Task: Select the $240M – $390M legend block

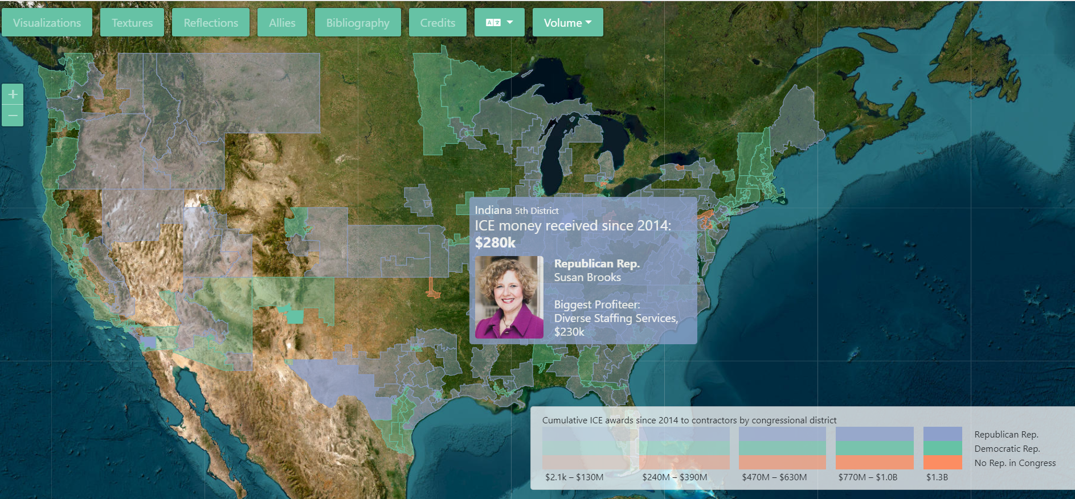Action: (684, 448)
